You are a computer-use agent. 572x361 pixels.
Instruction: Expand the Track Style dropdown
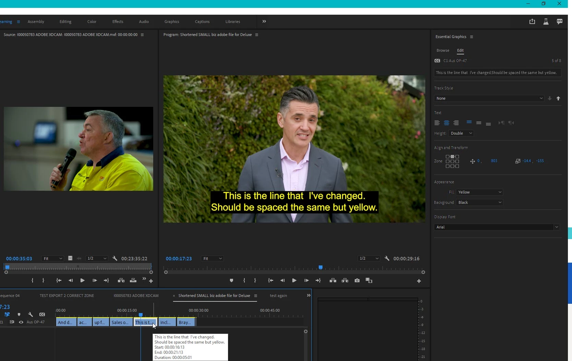coord(489,98)
